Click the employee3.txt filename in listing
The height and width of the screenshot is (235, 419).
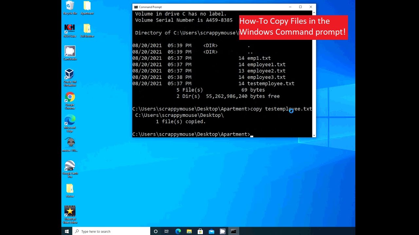tap(266, 77)
